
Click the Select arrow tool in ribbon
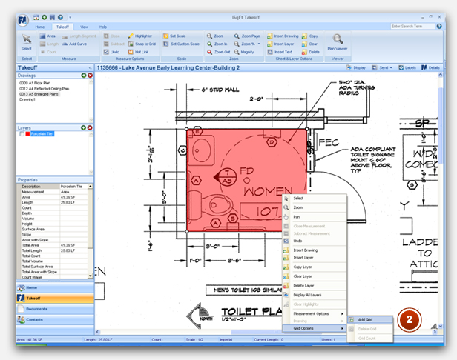[x=27, y=42]
